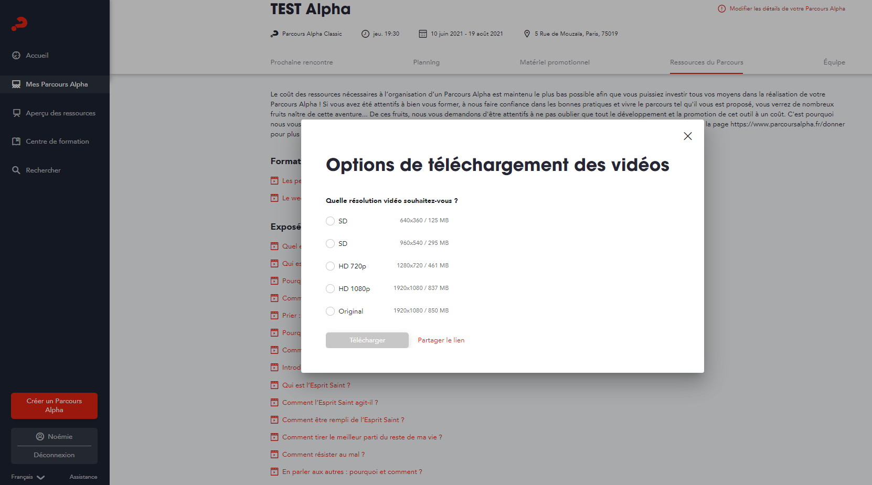This screenshot has width=872, height=485.
Task: Select Original resolution option
Action: [330, 311]
